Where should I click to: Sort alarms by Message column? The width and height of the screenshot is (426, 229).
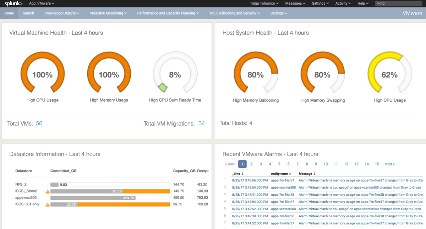[307, 174]
